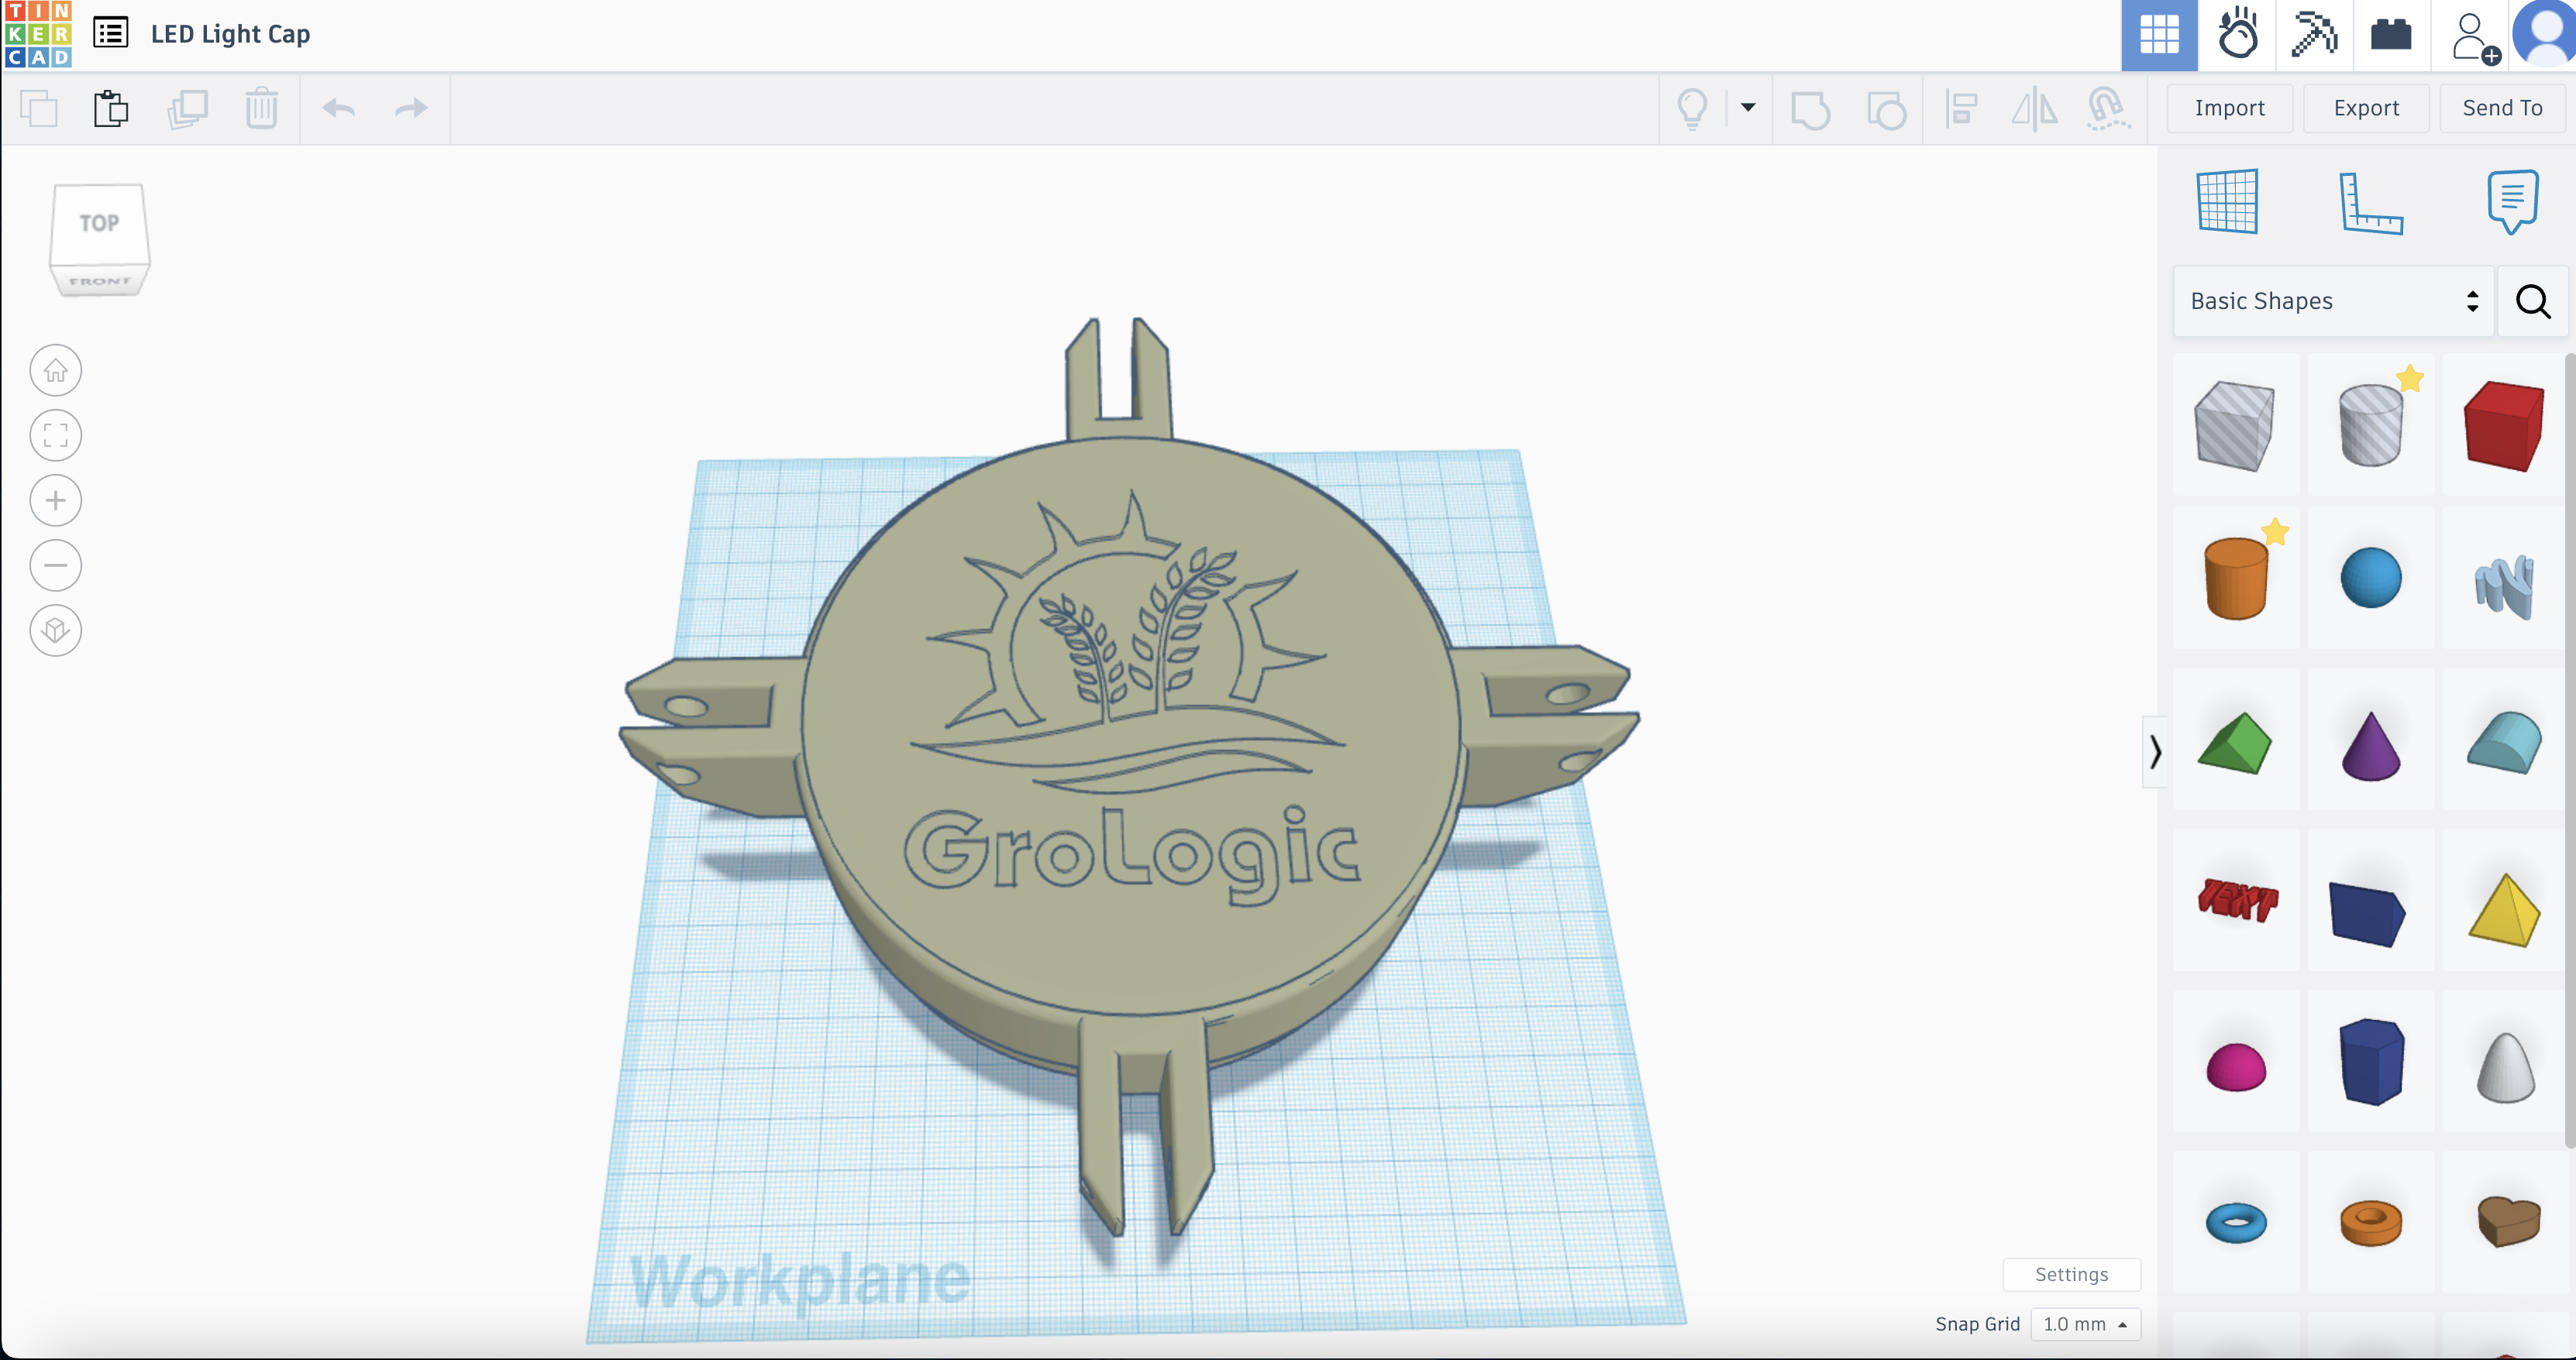Delete selection with trash icon
This screenshot has width=2576, height=1360.
click(261, 108)
